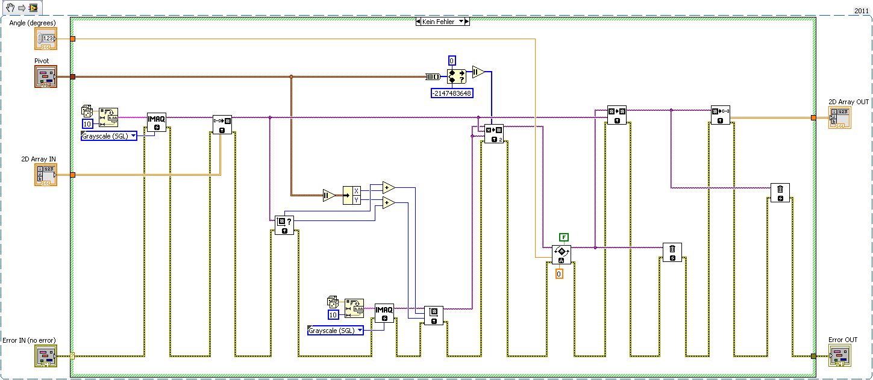Select the lower IMAQ Create node
Screen dimensions: 873x380
[384, 313]
